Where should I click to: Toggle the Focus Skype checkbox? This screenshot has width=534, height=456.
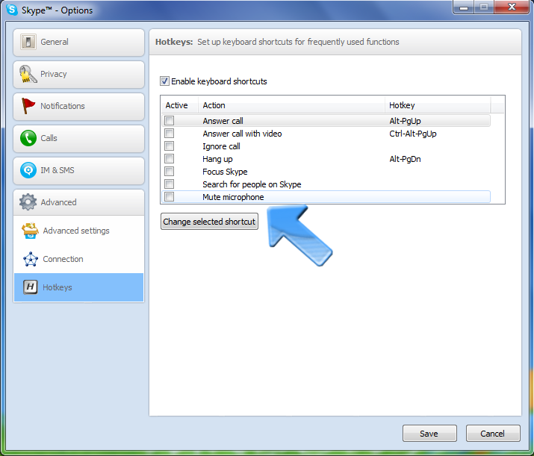click(170, 171)
